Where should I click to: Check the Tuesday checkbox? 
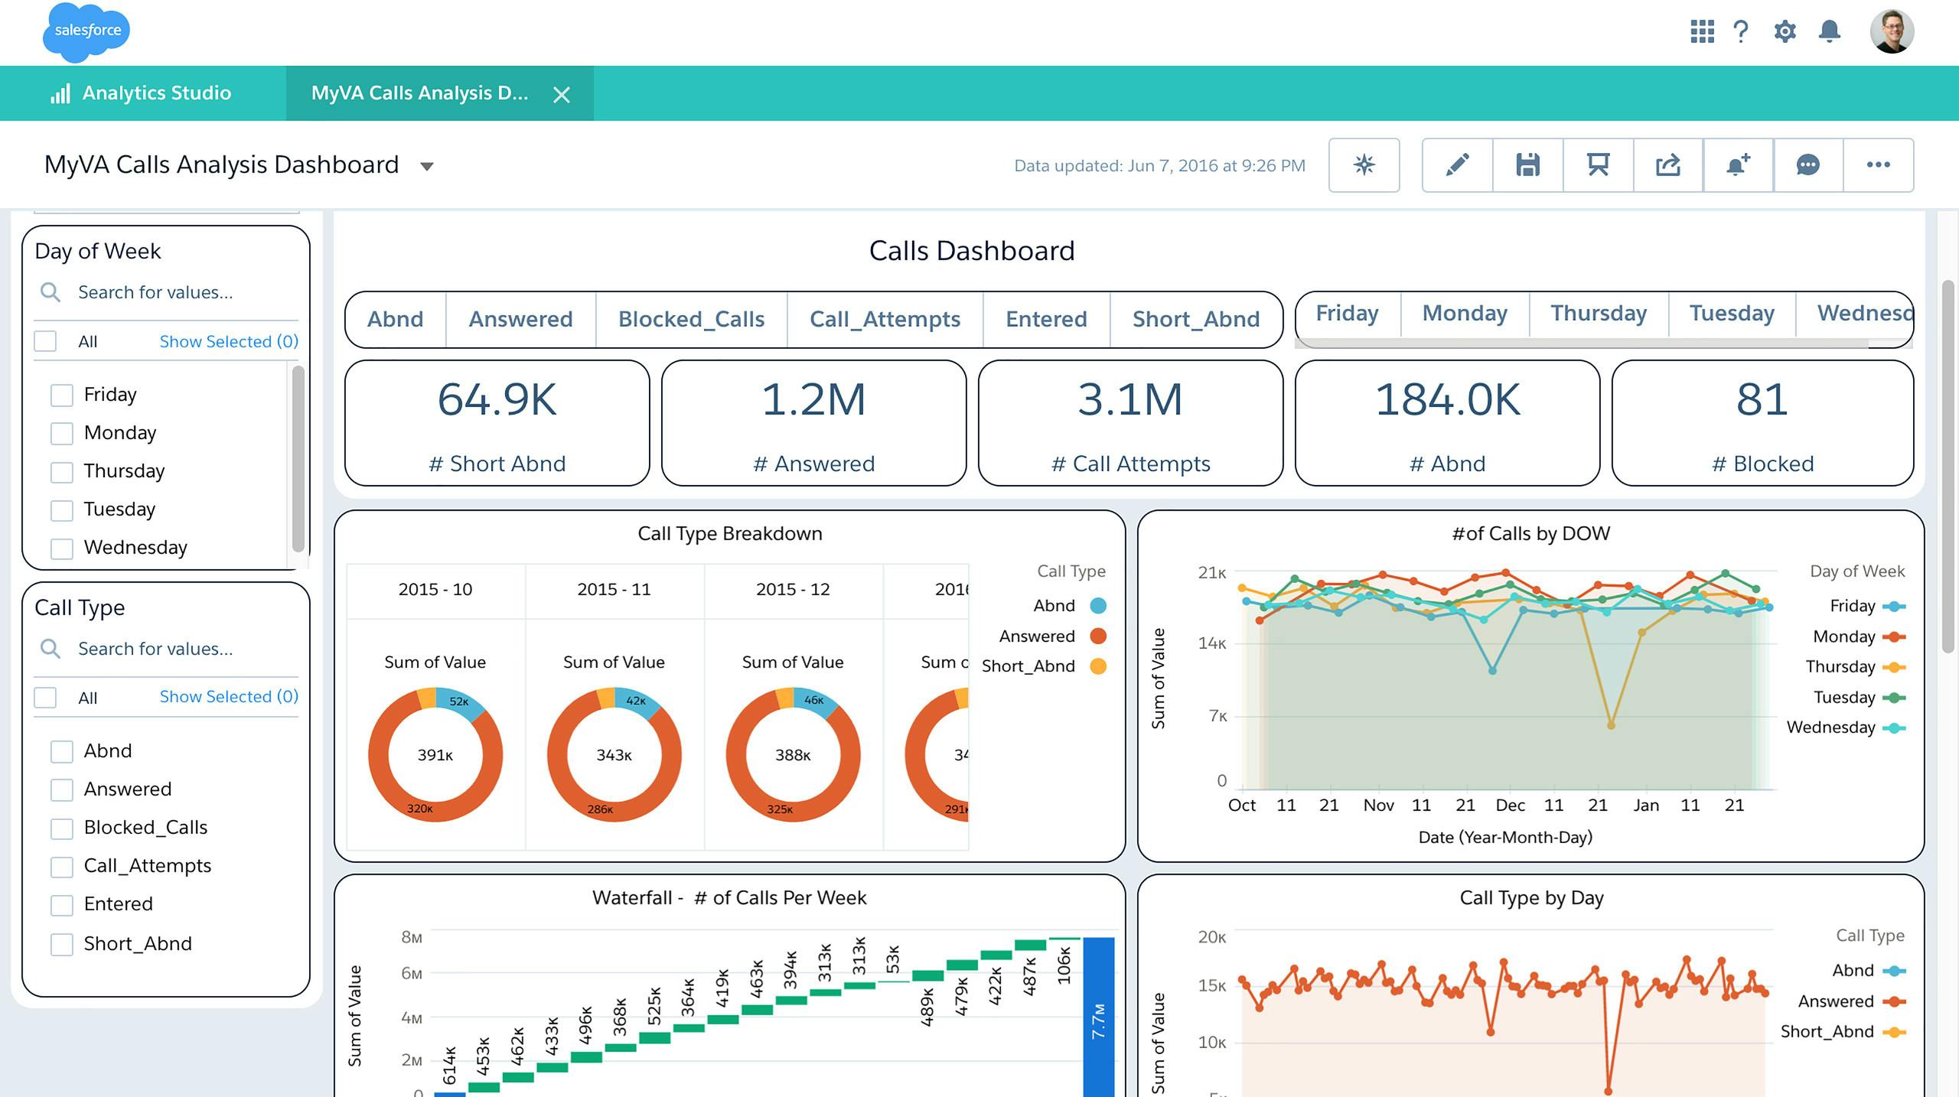click(x=62, y=509)
